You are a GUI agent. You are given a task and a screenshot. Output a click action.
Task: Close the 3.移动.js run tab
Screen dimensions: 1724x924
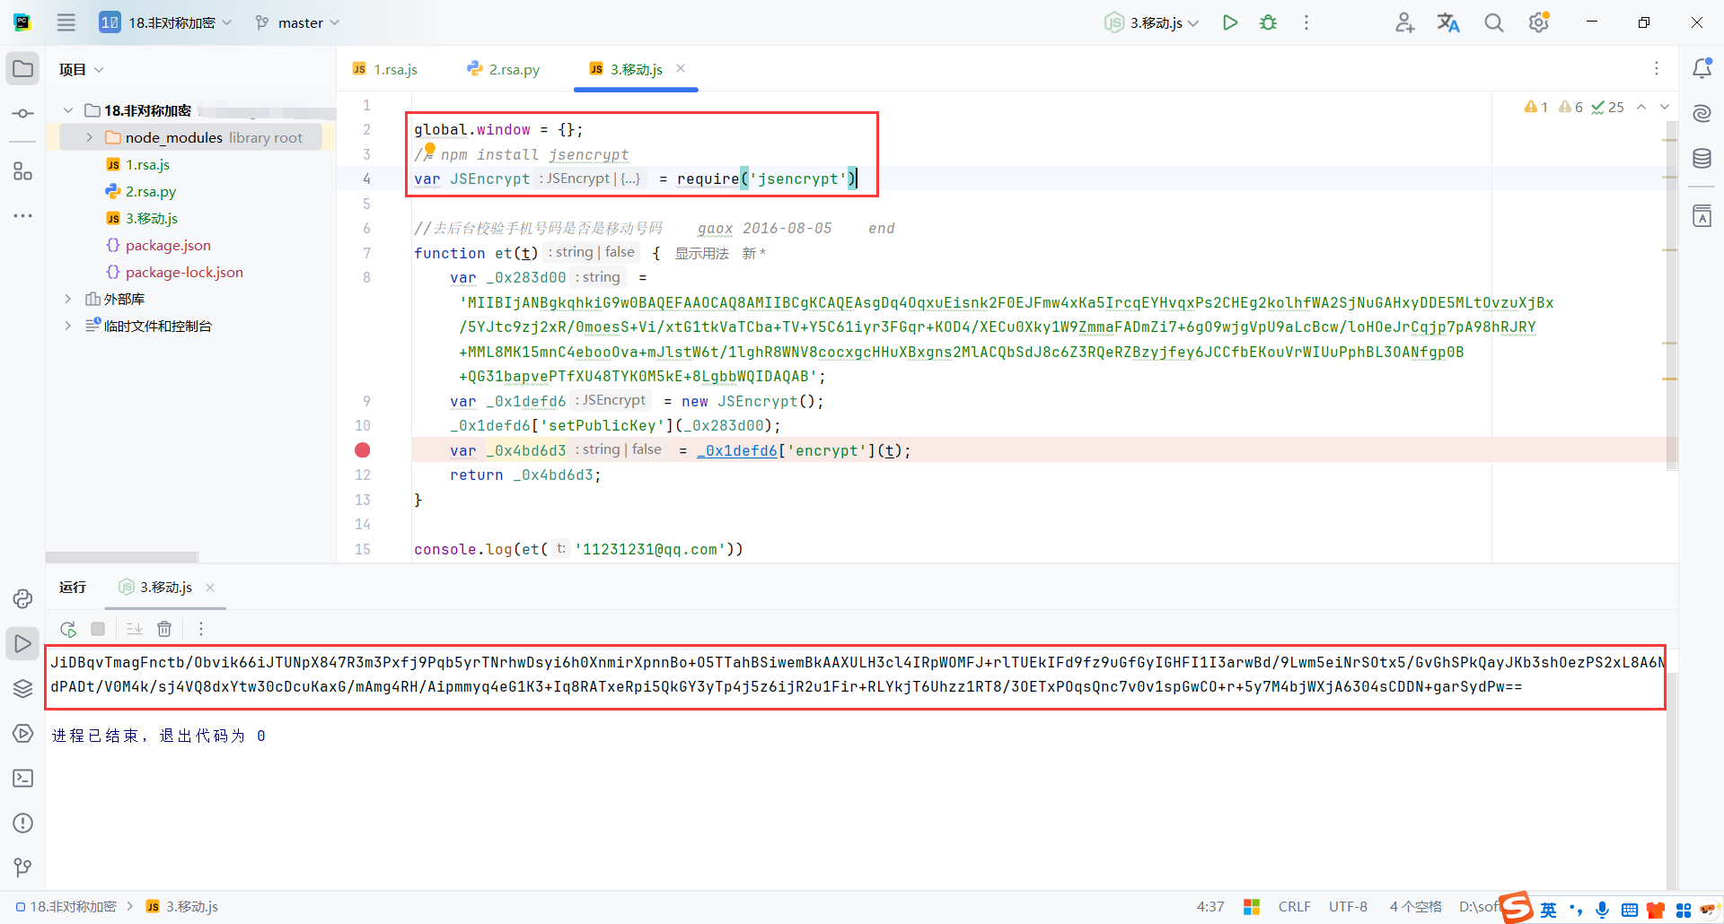point(210,588)
